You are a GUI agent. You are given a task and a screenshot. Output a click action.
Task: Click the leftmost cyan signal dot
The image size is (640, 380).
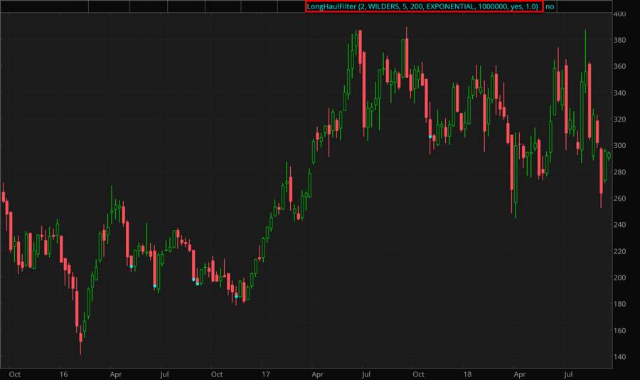click(132, 266)
